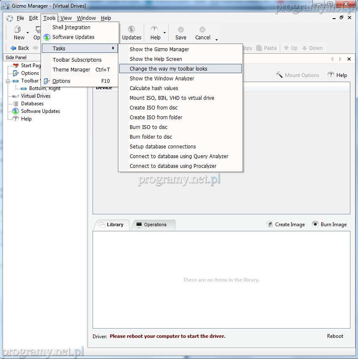The image size is (358, 359).
Task: Select Virtual Drives in side panel
Action: [36, 96]
